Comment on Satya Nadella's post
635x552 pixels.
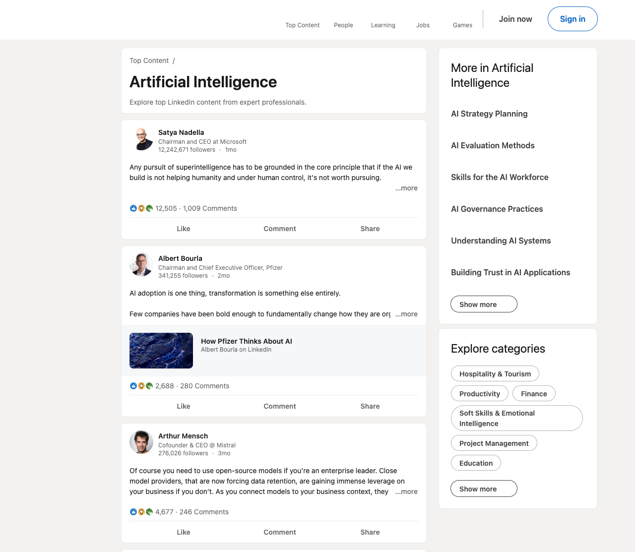pyautogui.click(x=280, y=229)
